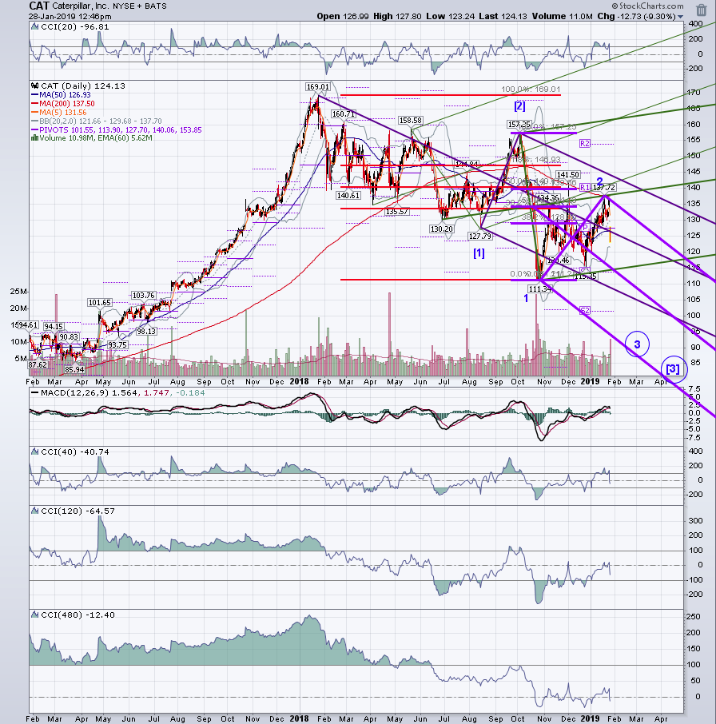Image resolution: width=716 pixels, height=724 pixels.
Task: Click the Low 123.24 value
Action: pyautogui.click(x=450, y=16)
